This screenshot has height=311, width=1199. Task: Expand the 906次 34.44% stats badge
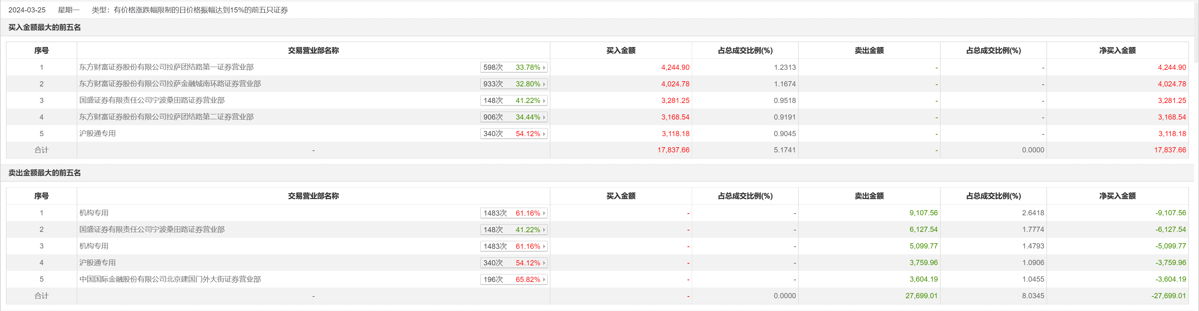coord(514,117)
